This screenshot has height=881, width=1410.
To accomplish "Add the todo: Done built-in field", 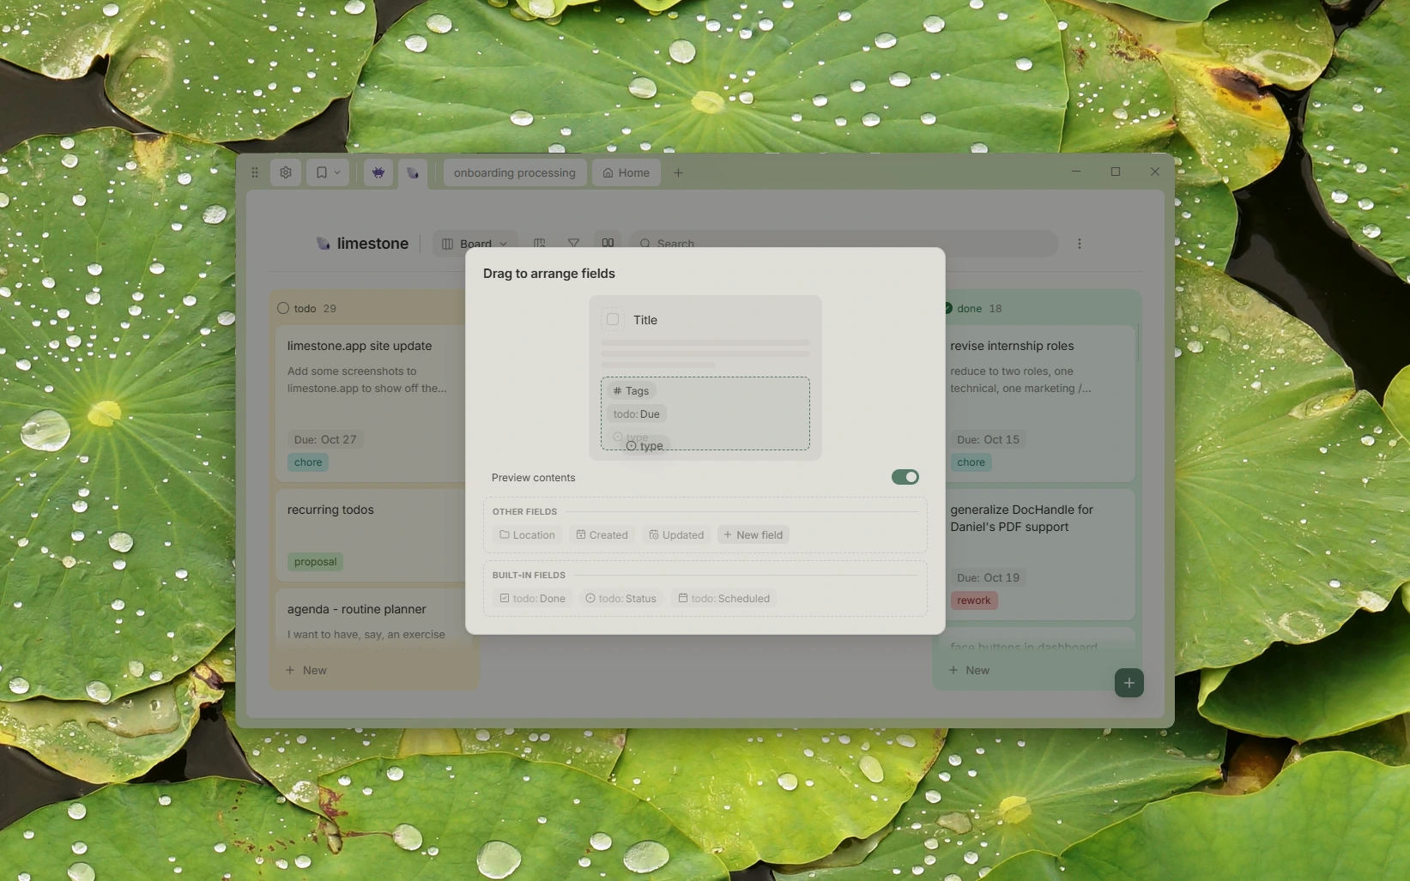I will (x=533, y=598).
